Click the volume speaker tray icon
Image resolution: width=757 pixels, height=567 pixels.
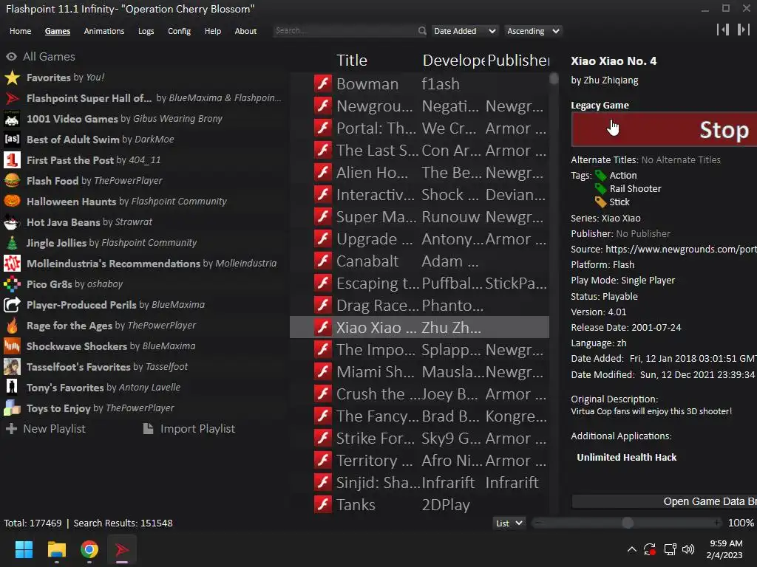tap(688, 549)
